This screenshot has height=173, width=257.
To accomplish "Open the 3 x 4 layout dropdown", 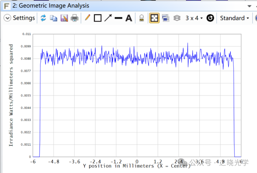I will [x=194, y=18].
